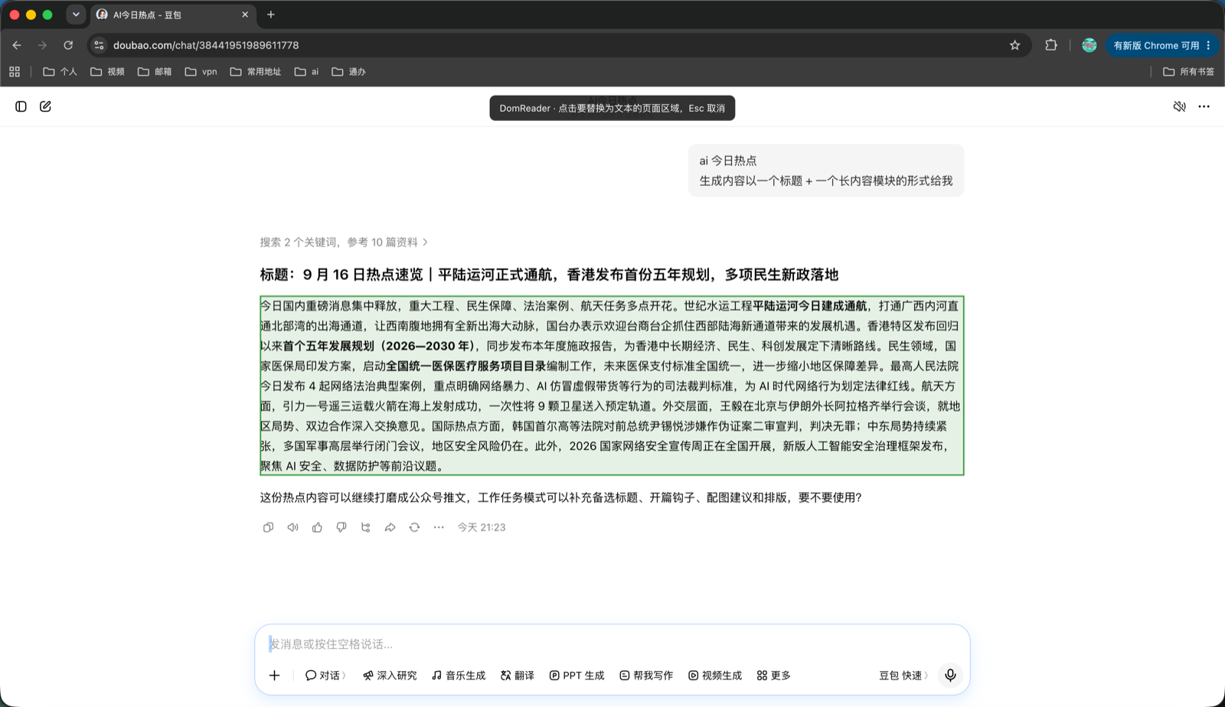
Task: Regenerate the reply
Action: [x=414, y=527]
